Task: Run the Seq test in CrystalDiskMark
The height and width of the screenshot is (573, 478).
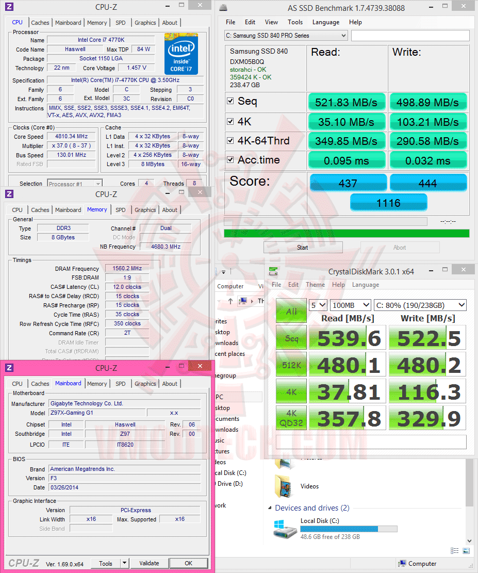Action: pos(291,338)
